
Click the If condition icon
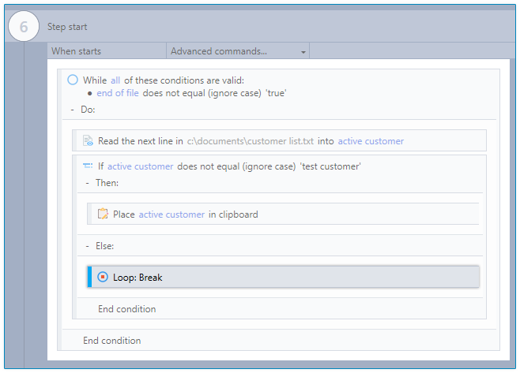(x=88, y=166)
